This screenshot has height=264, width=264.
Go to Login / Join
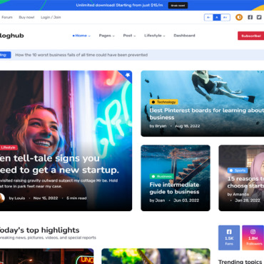pos(51,17)
